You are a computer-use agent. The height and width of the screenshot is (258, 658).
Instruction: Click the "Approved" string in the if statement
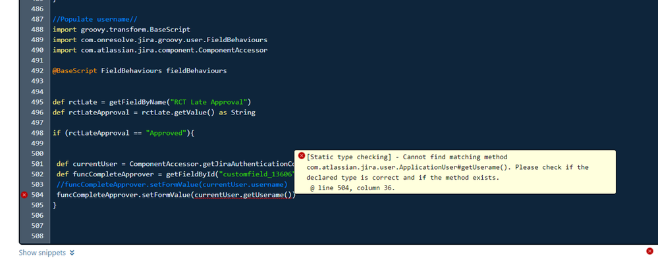pyautogui.click(x=166, y=133)
